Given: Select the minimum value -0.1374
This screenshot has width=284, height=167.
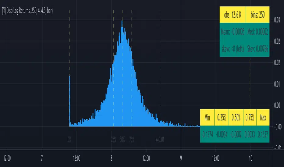Looking at the screenshot, I should (207, 134).
